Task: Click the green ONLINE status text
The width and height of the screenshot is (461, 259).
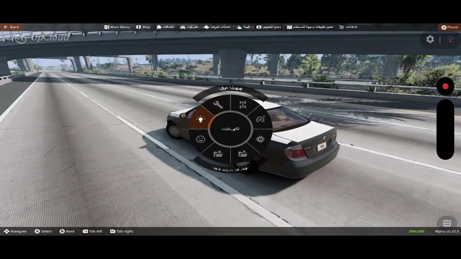Action: [417, 231]
